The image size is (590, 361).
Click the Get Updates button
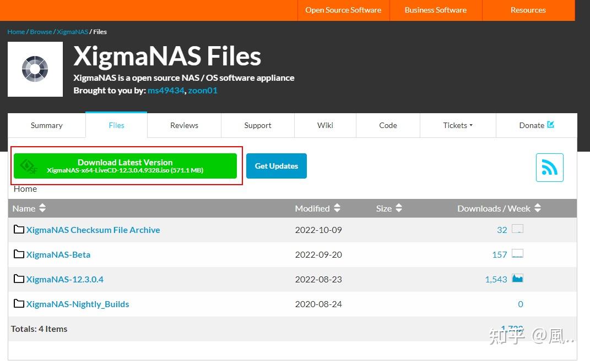[276, 165]
